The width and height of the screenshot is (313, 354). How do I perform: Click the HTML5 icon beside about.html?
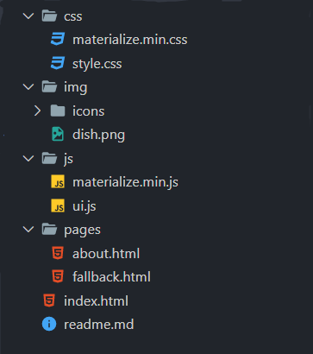tap(58, 253)
